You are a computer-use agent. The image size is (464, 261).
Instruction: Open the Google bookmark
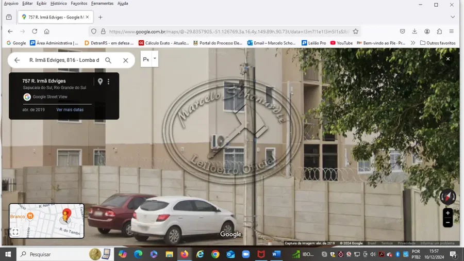(x=16, y=43)
